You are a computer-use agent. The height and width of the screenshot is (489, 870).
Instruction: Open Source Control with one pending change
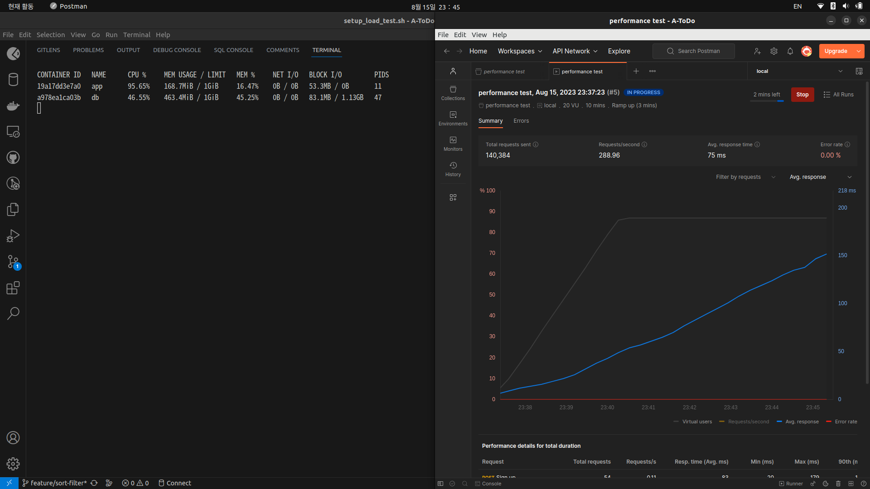[x=13, y=262]
